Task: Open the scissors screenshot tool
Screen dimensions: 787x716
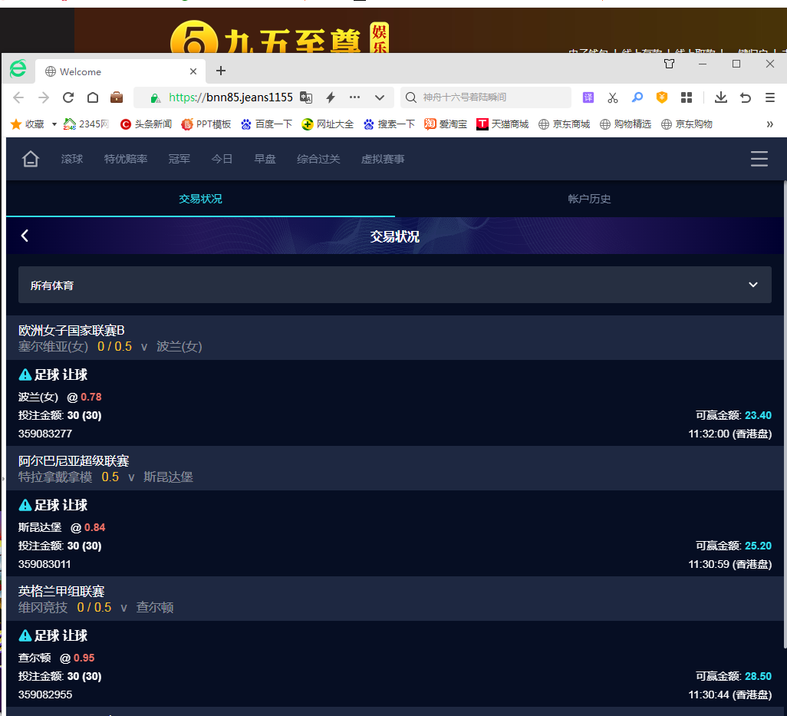Action: (612, 97)
